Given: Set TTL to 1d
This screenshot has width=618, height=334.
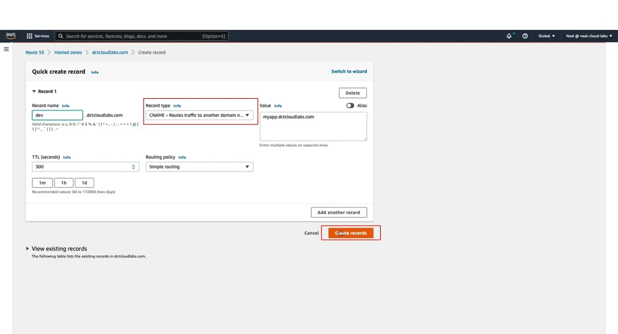Looking at the screenshot, I should (84, 183).
